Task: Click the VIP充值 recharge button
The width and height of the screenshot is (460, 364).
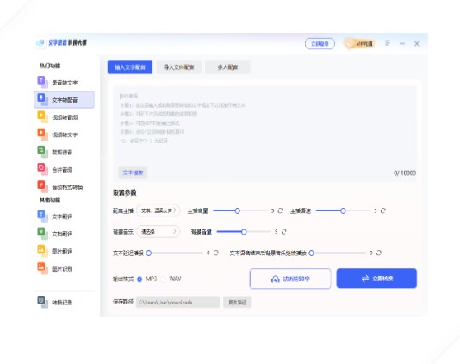Action: click(x=360, y=44)
